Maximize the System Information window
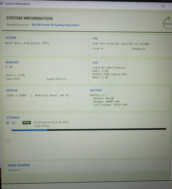 (163, 6)
